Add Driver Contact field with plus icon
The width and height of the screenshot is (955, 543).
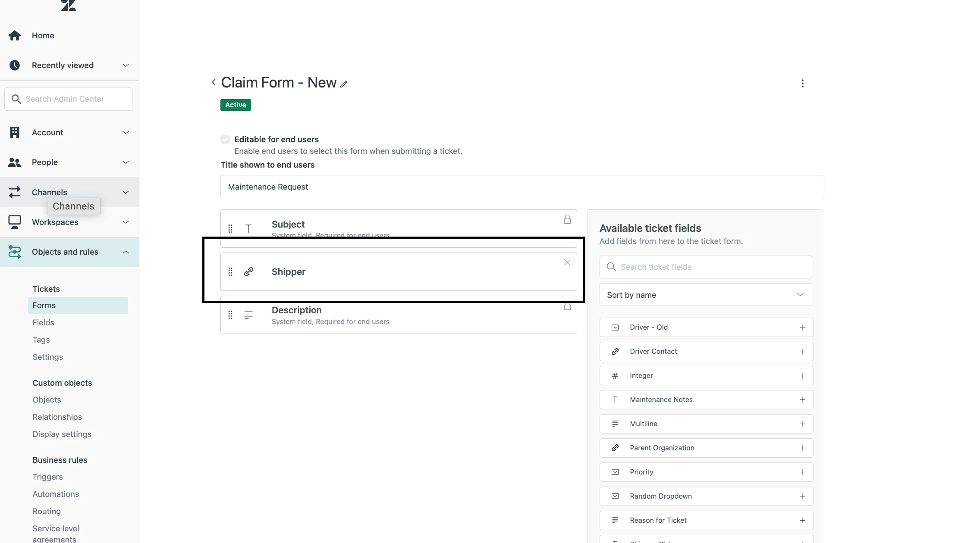(802, 352)
